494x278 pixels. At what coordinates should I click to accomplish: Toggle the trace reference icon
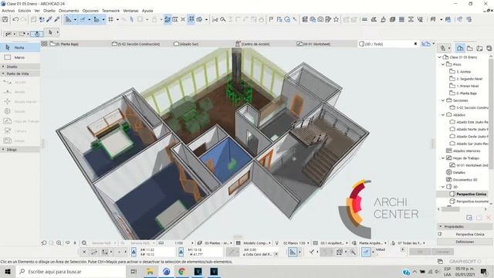[167, 19]
